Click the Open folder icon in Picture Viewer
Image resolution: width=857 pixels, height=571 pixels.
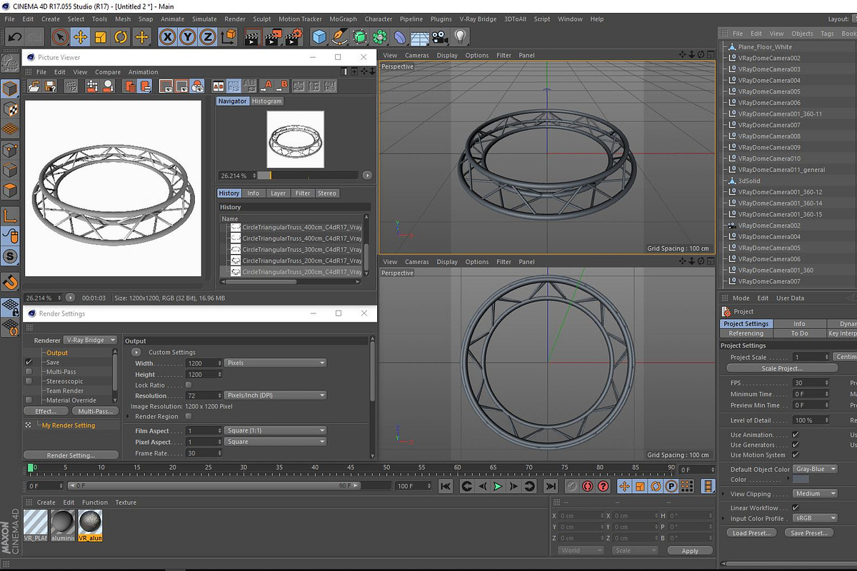[34, 86]
